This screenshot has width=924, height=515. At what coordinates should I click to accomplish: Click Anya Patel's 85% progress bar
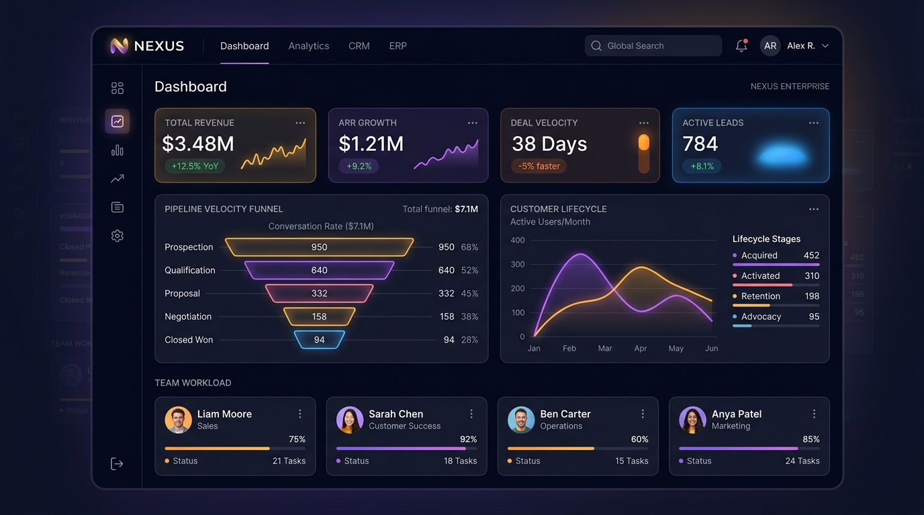pos(749,449)
